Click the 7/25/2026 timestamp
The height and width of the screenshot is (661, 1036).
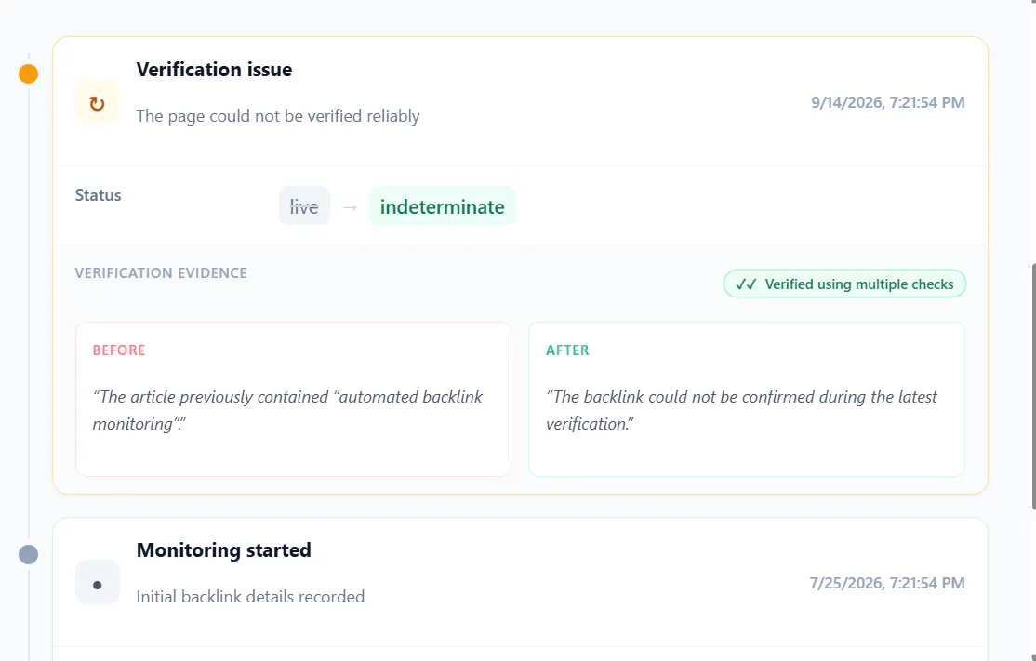point(887,583)
